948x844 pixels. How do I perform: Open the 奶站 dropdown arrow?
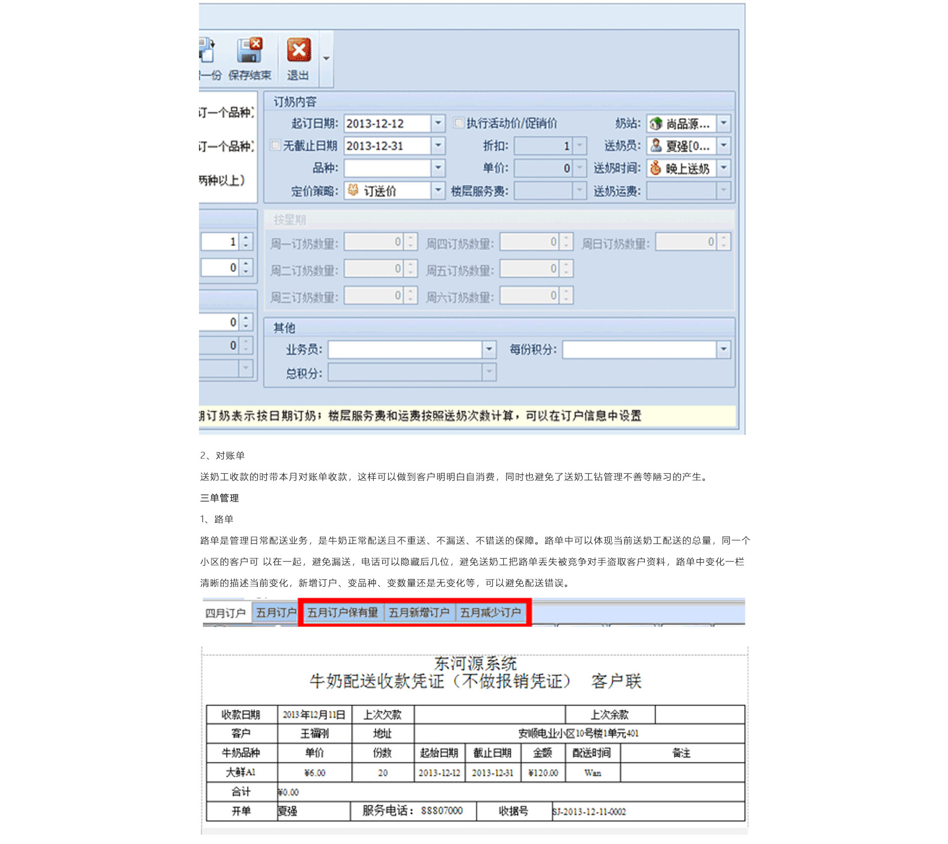[723, 123]
